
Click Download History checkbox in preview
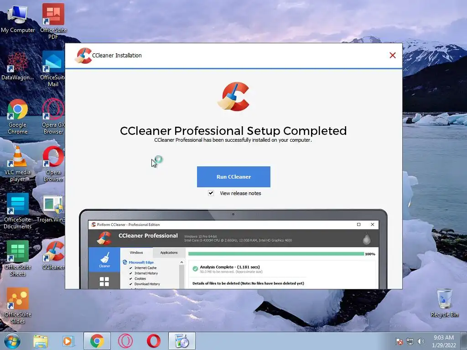(131, 284)
